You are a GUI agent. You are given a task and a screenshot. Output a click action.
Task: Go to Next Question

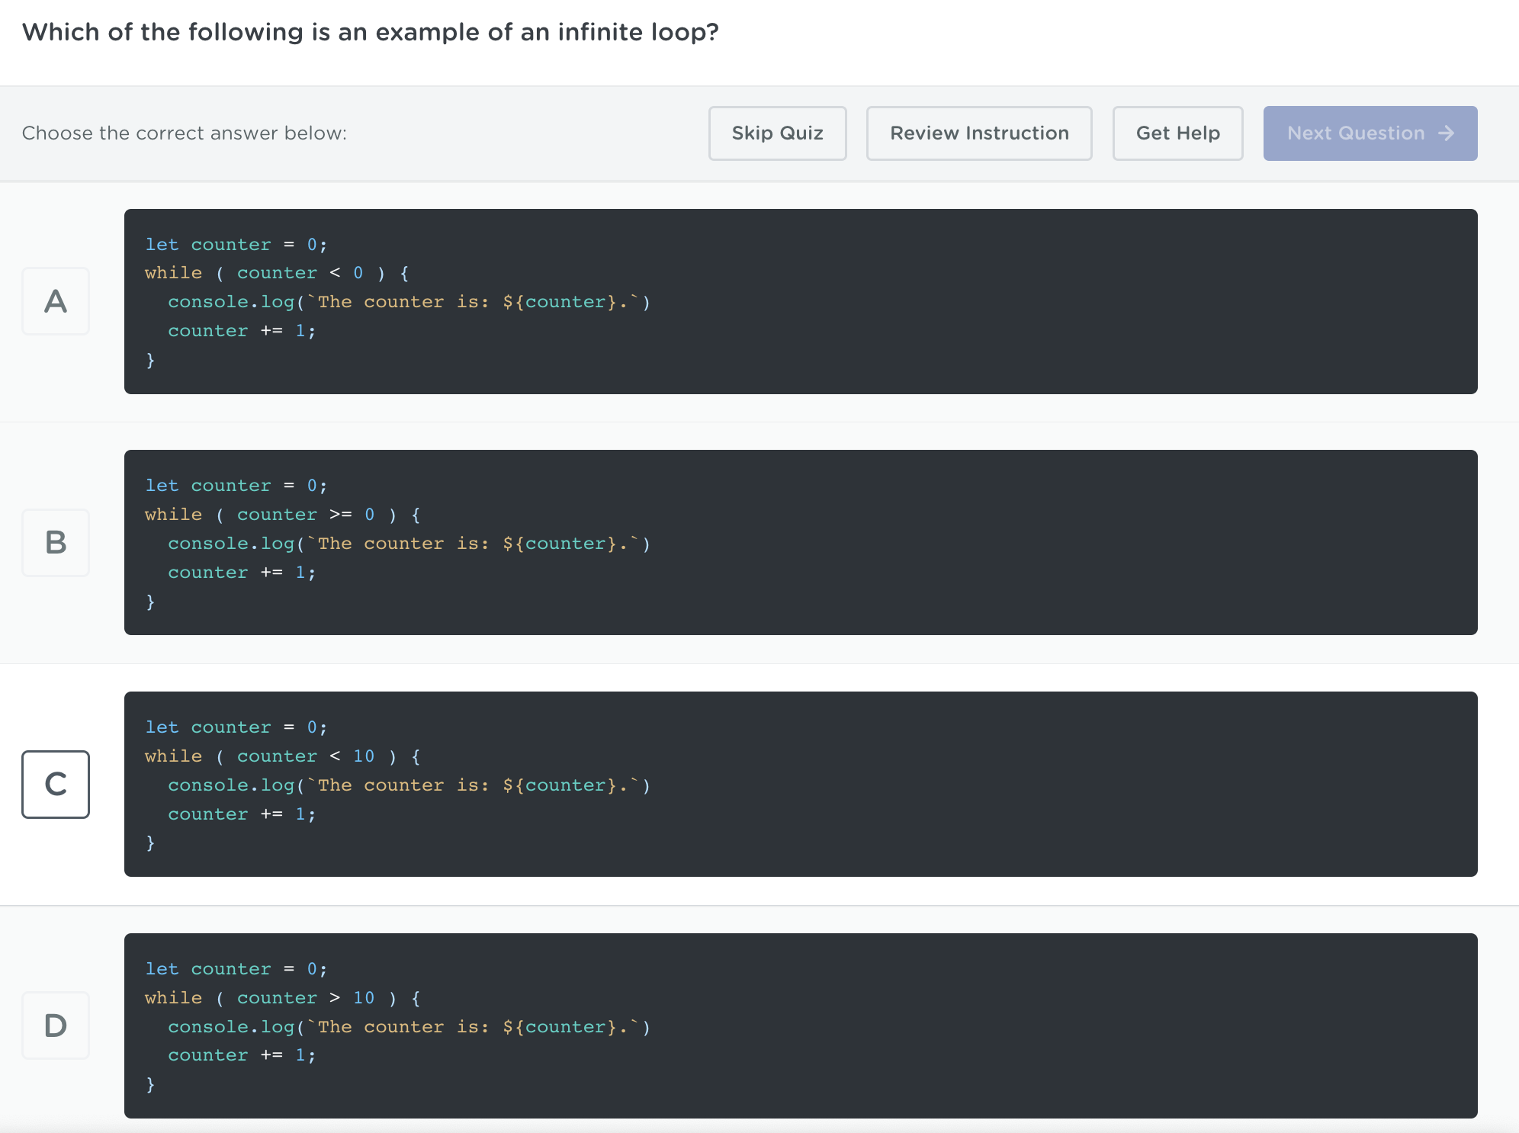1355,133
